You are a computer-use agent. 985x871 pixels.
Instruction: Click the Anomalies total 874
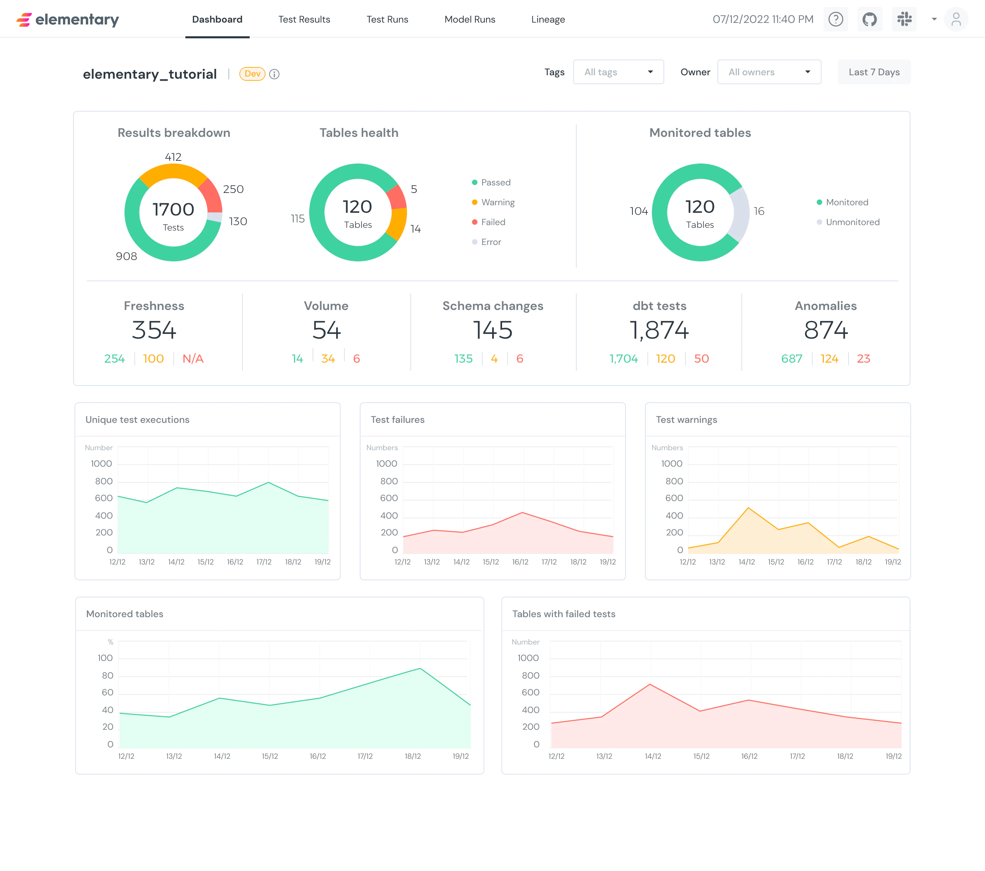tap(826, 330)
